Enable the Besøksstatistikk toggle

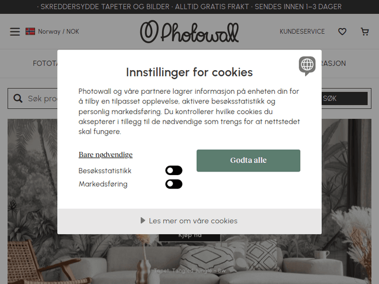pyautogui.click(x=174, y=171)
